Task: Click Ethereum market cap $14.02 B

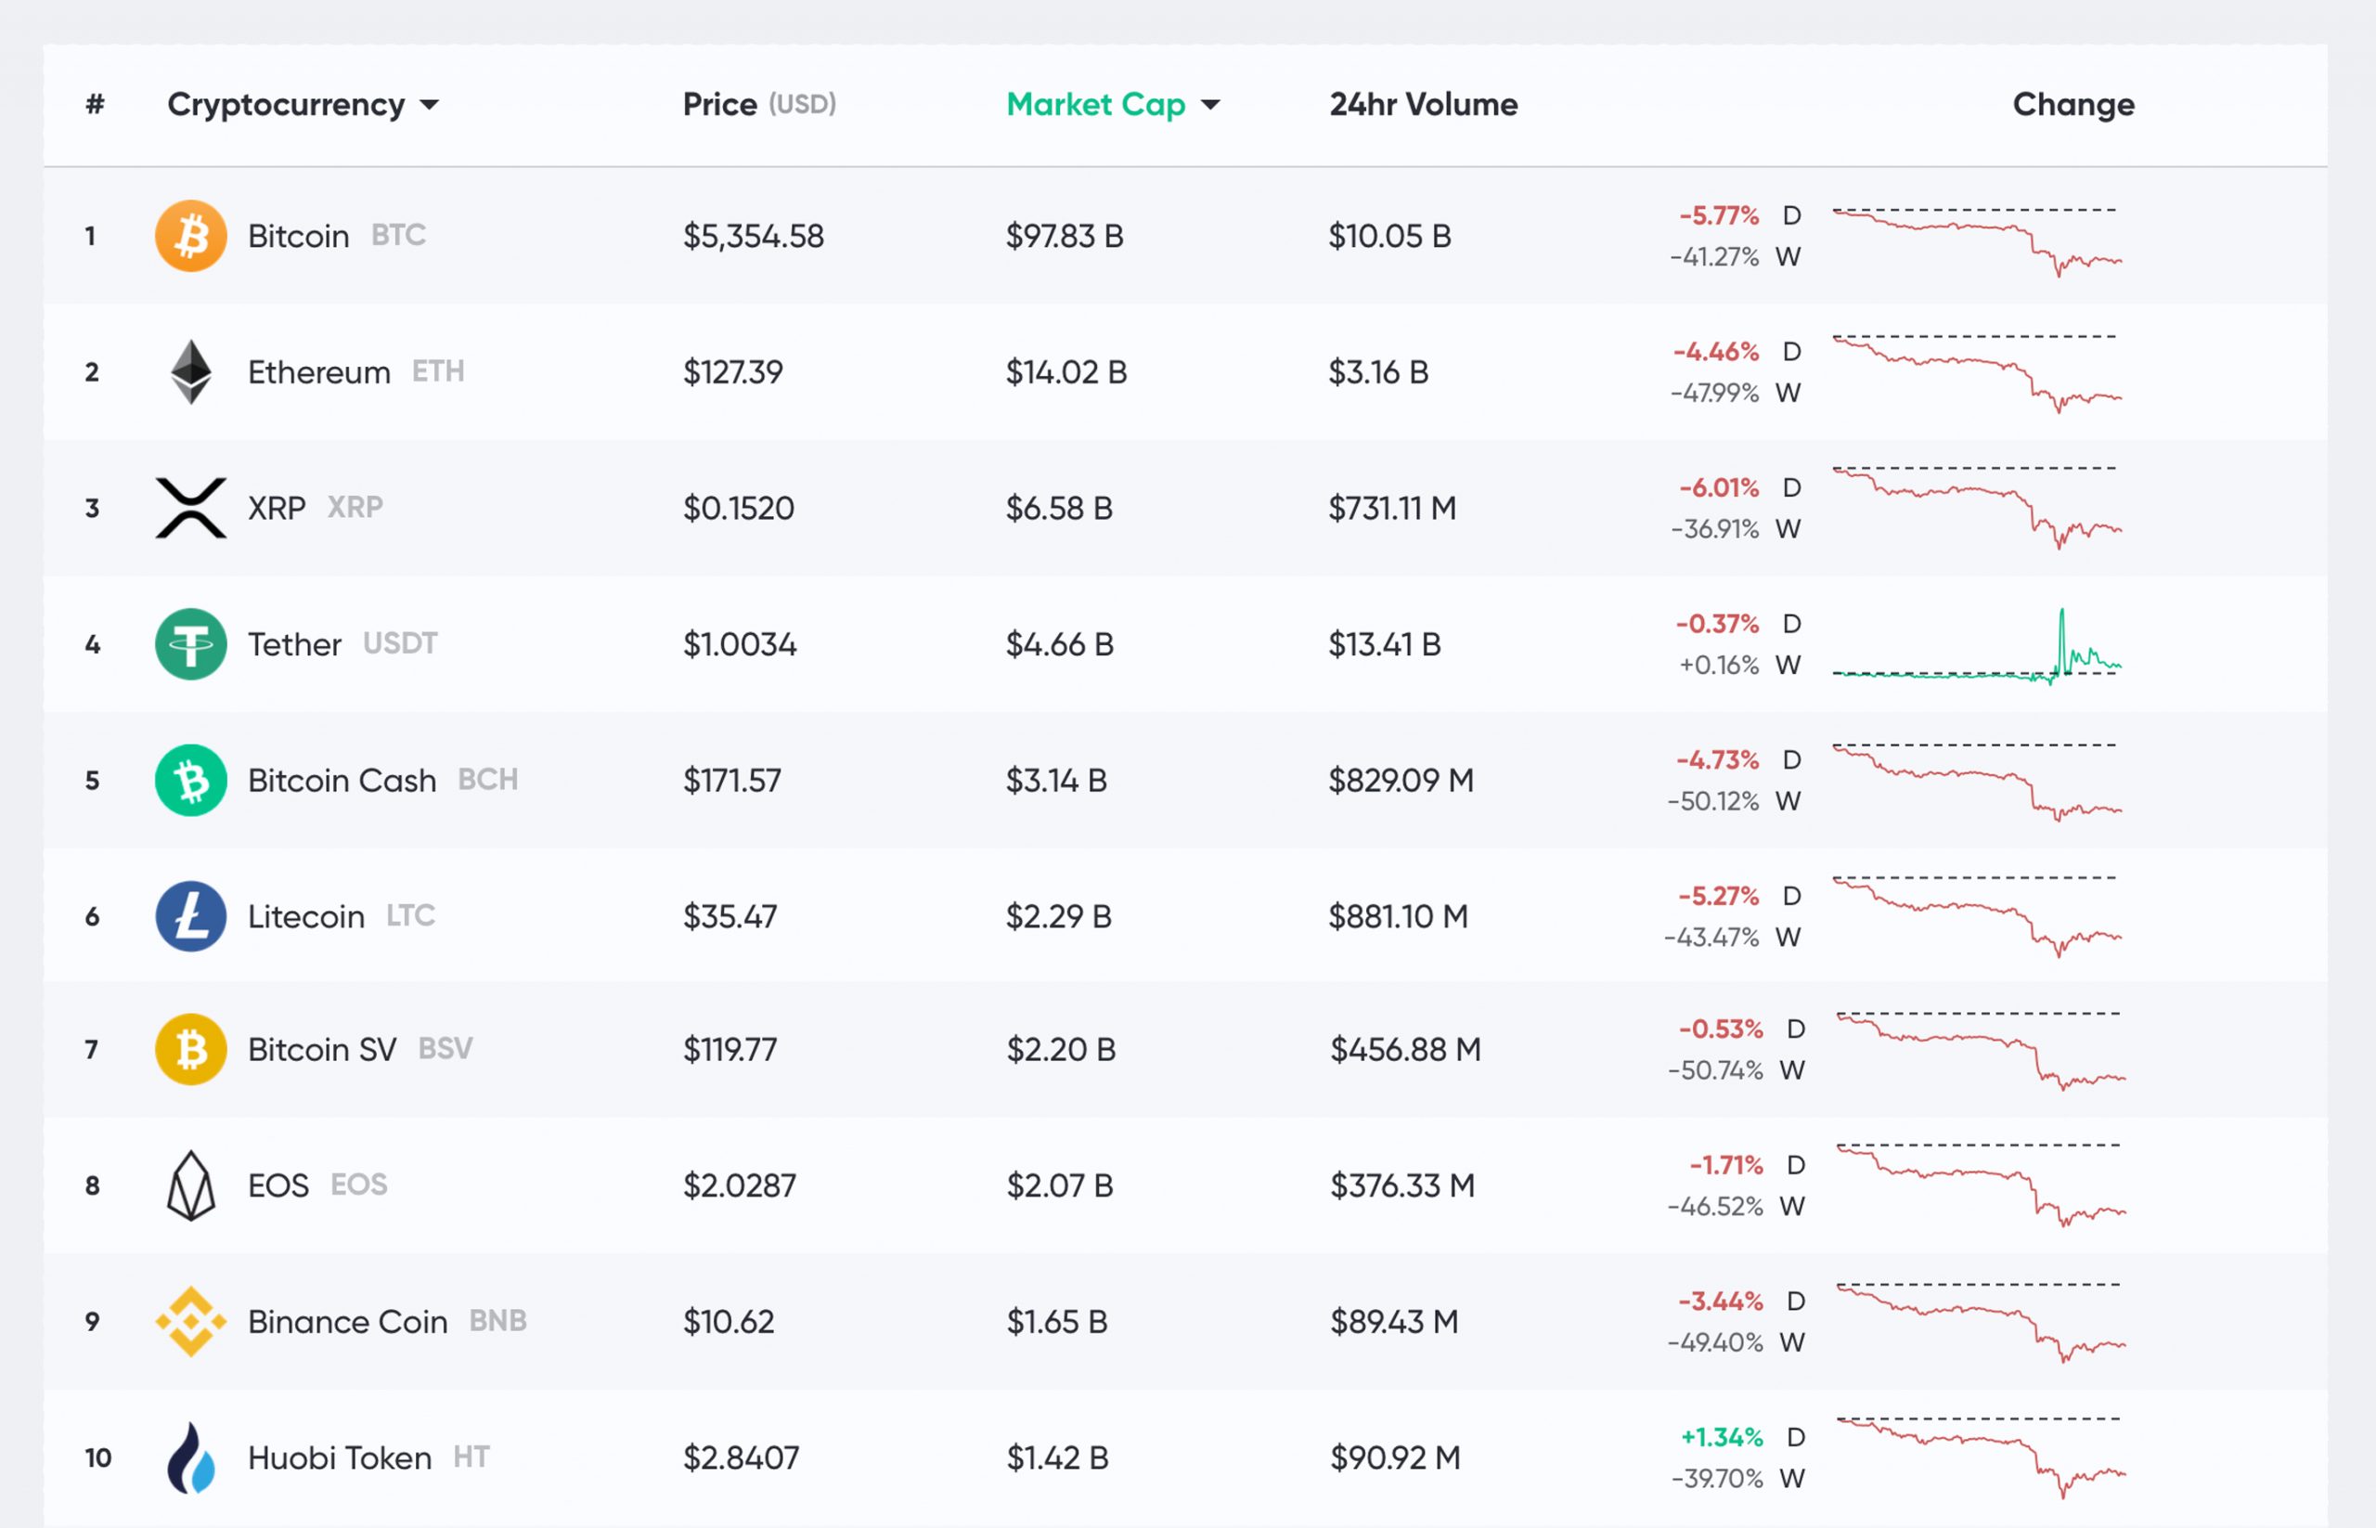Action: tap(1066, 372)
